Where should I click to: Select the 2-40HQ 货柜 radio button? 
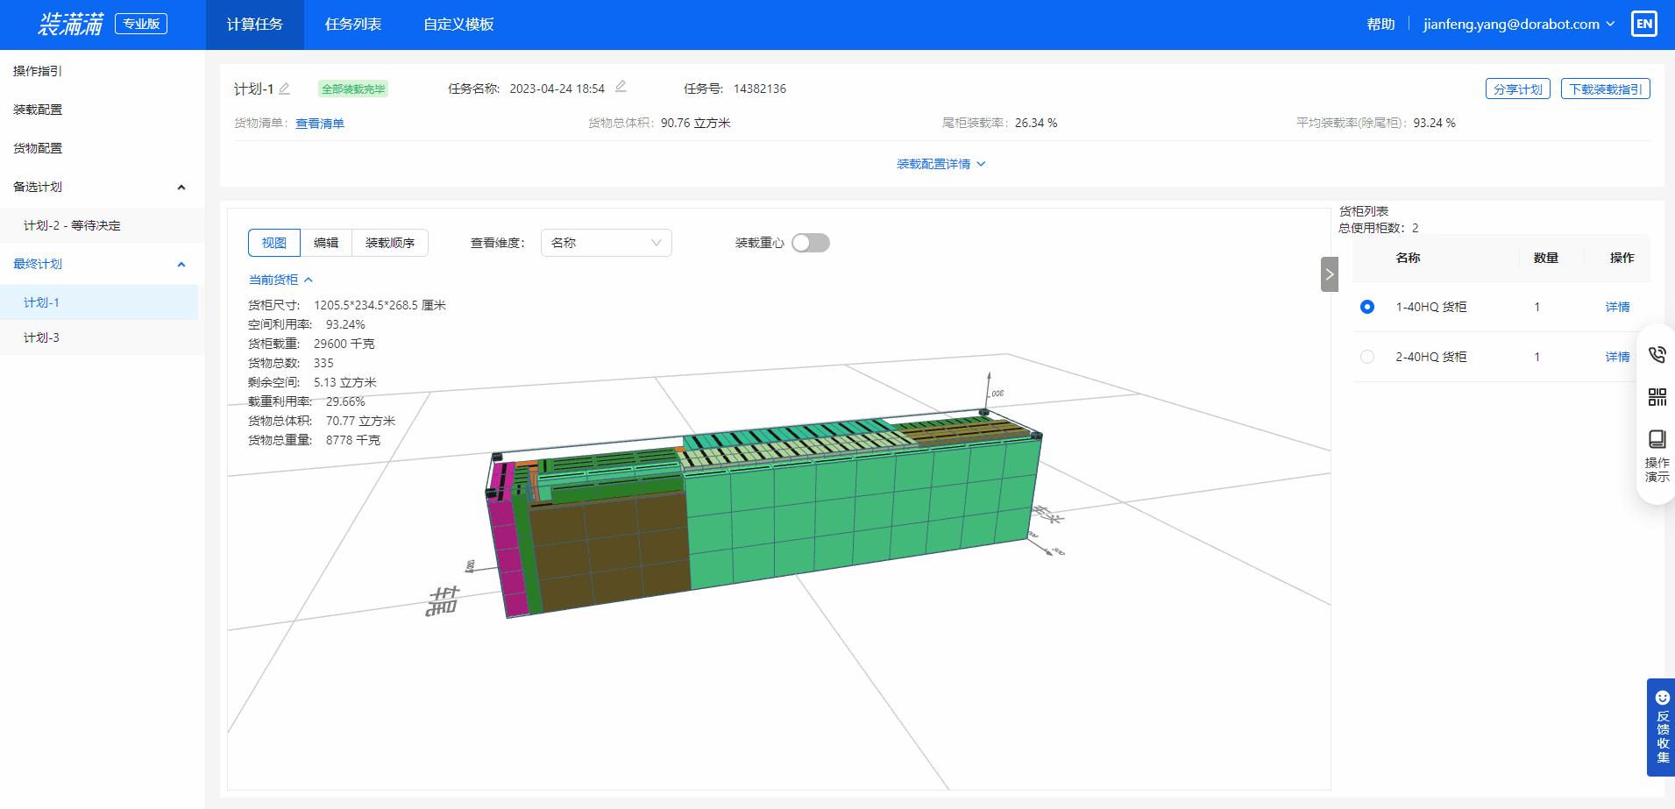coord(1366,356)
